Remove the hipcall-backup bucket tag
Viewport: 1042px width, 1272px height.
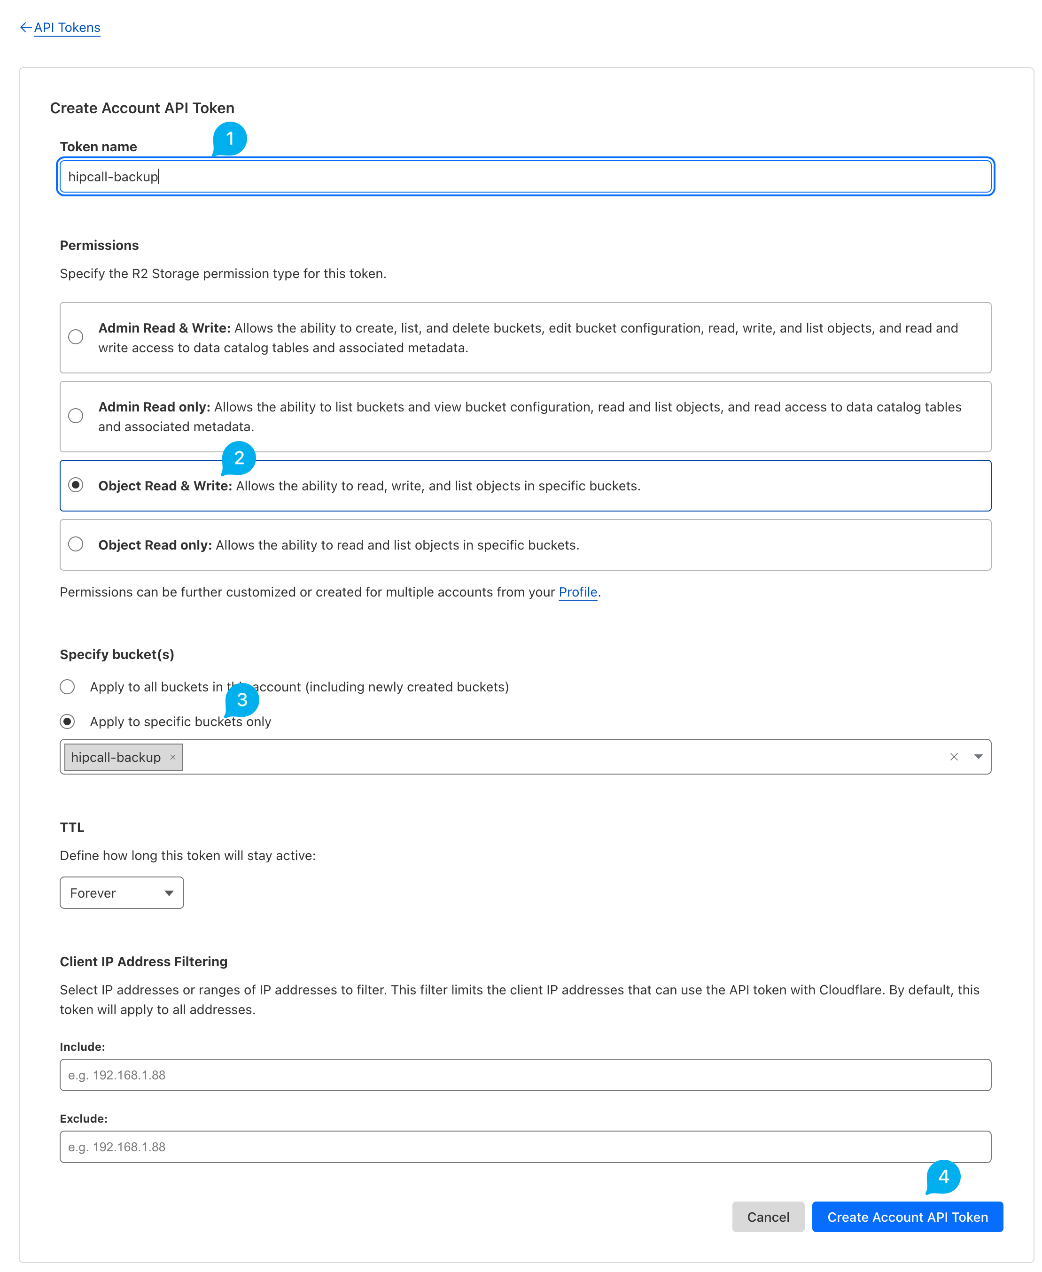(x=173, y=757)
